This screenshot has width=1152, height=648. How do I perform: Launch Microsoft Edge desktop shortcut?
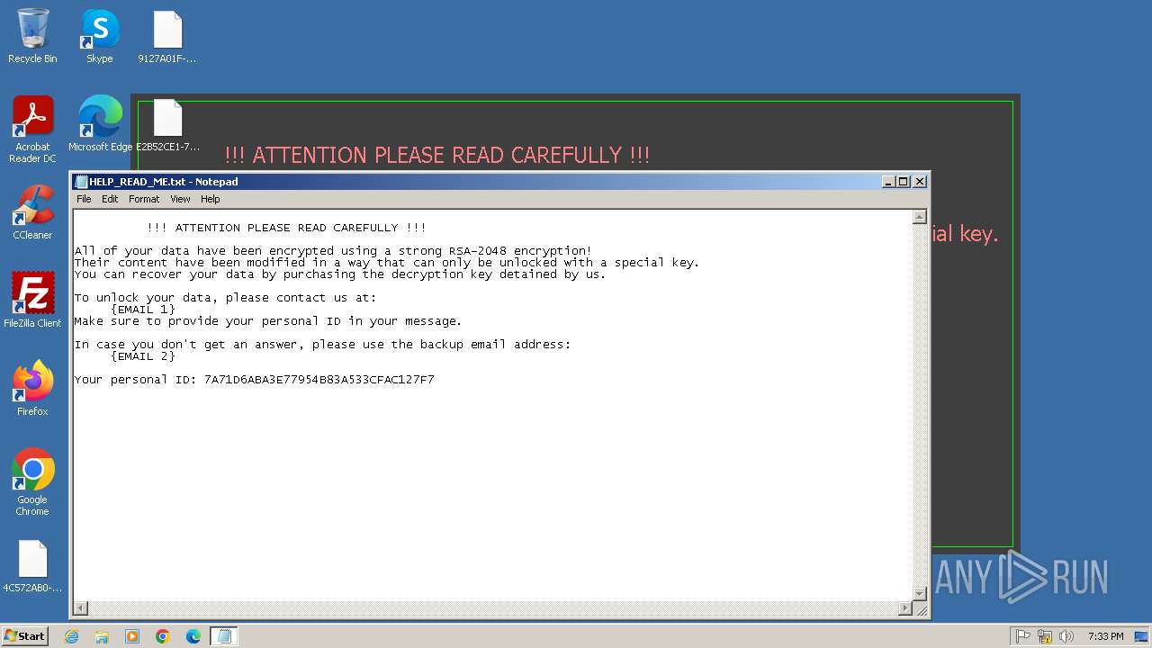click(100, 123)
